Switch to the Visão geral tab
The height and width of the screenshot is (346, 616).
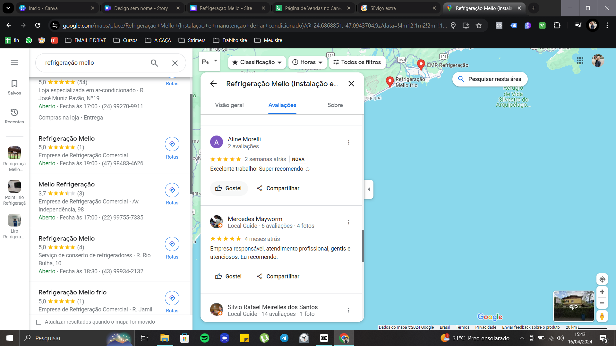tap(229, 105)
